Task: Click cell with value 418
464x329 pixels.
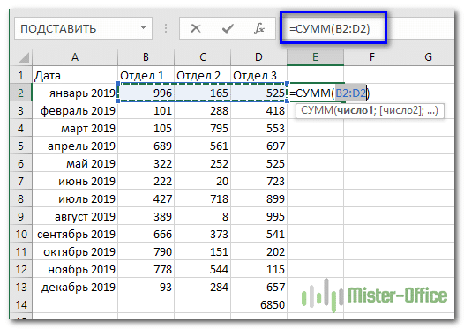Action: click(x=258, y=110)
